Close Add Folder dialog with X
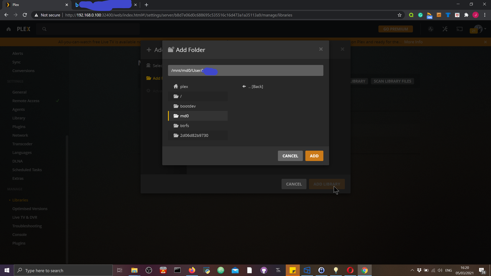The image size is (491, 276). coord(321,49)
